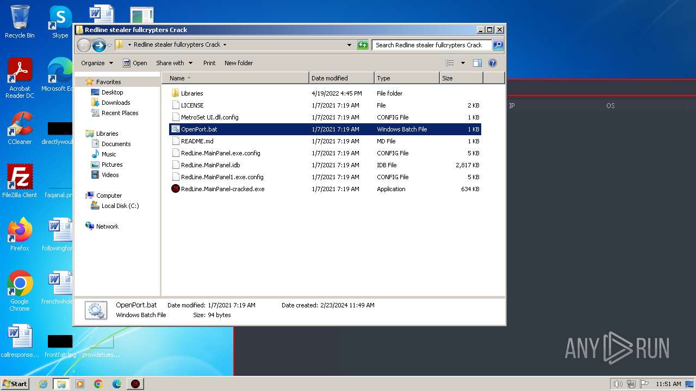Open Firefox desktop shortcut

20,234
